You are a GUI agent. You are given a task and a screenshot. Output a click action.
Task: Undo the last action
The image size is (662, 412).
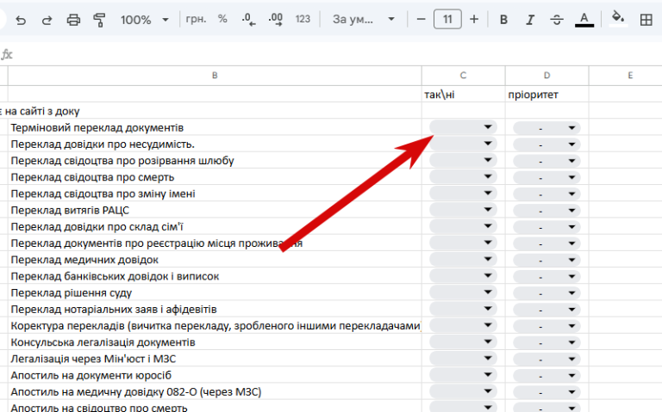21,20
